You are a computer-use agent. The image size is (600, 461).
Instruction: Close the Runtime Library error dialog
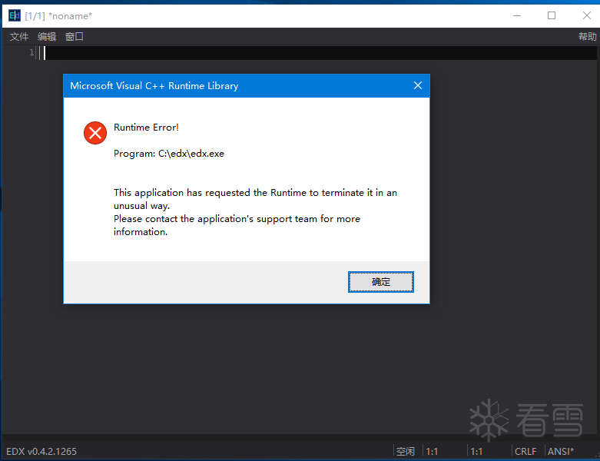418,86
